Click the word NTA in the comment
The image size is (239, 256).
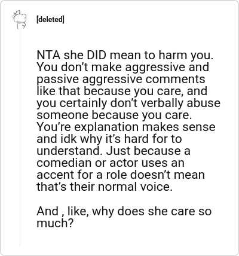click(48, 55)
